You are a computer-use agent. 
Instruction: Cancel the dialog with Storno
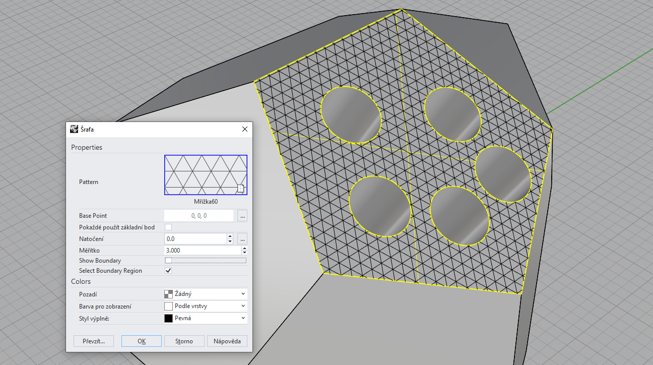(184, 341)
